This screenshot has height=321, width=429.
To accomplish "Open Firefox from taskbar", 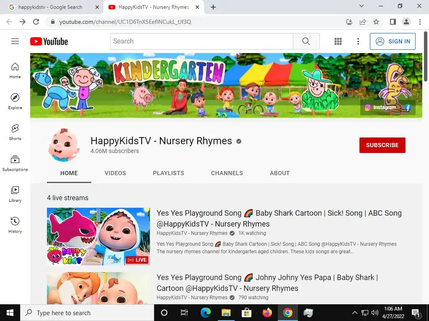I will tap(267, 313).
